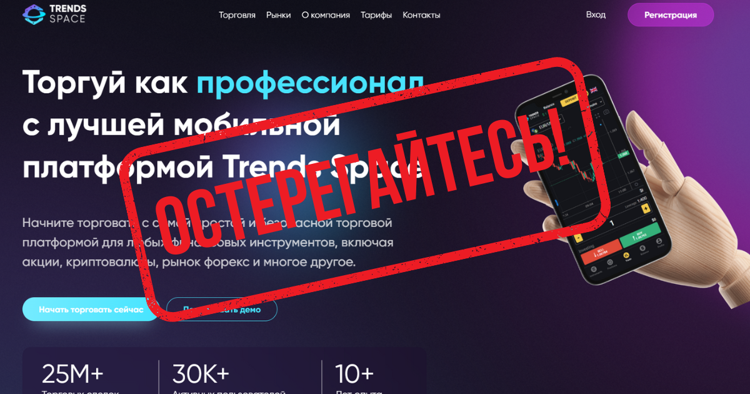Click the Вход login link
The height and width of the screenshot is (394, 750).
pyautogui.click(x=596, y=14)
